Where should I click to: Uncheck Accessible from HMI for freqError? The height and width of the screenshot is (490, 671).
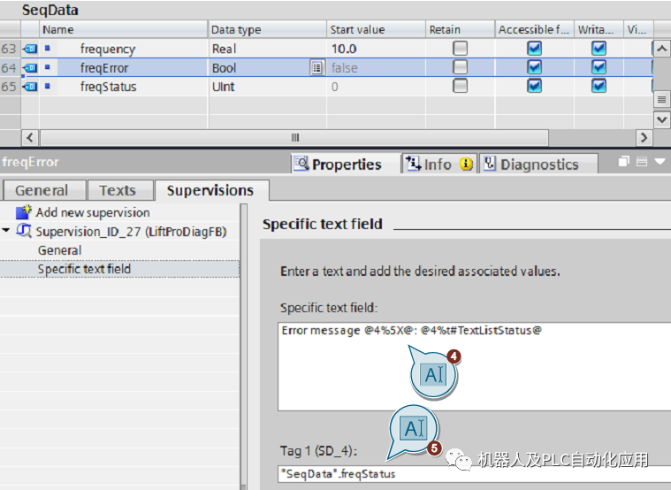tap(535, 67)
